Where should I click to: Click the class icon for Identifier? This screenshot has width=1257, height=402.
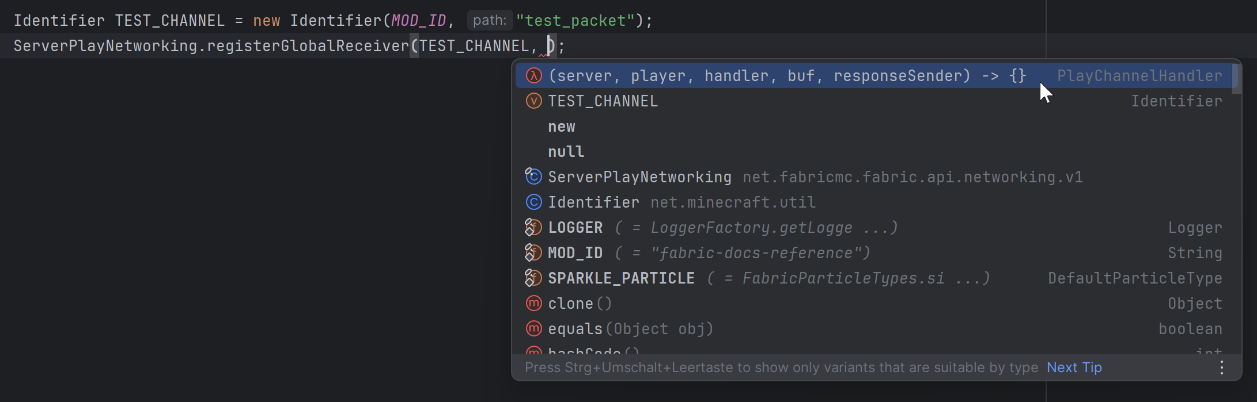pos(533,202)
